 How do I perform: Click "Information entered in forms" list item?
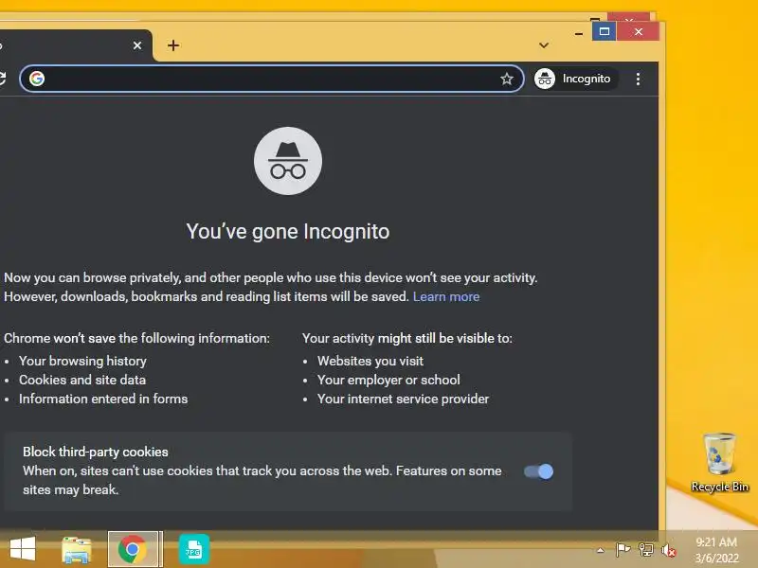(103, 399)
